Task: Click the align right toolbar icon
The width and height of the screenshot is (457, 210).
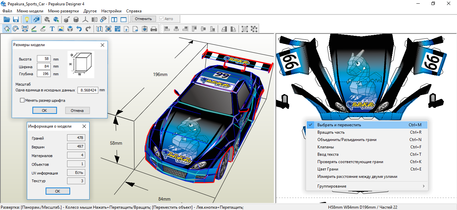Action: (185, 29)
